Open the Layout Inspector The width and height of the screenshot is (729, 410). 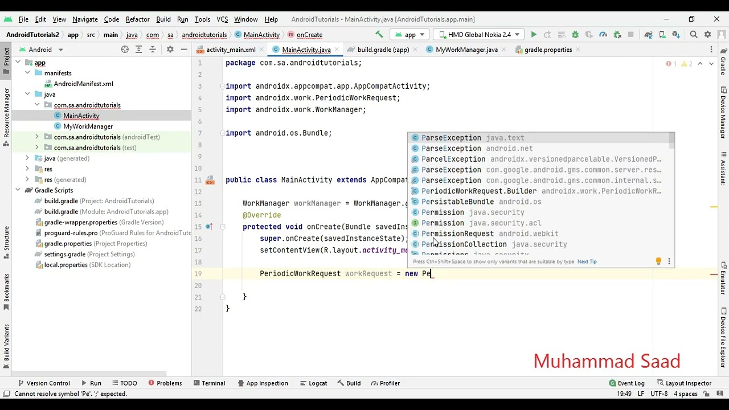pos(683,383)
